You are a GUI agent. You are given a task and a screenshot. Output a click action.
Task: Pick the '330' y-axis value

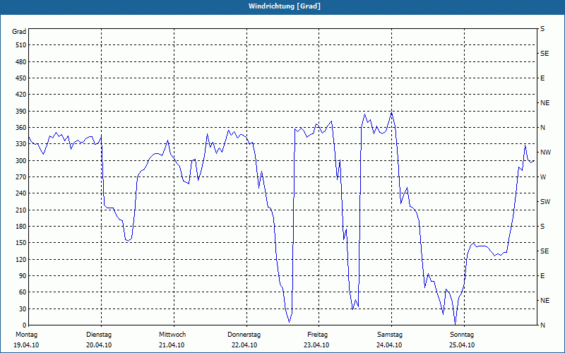(21, 144)
